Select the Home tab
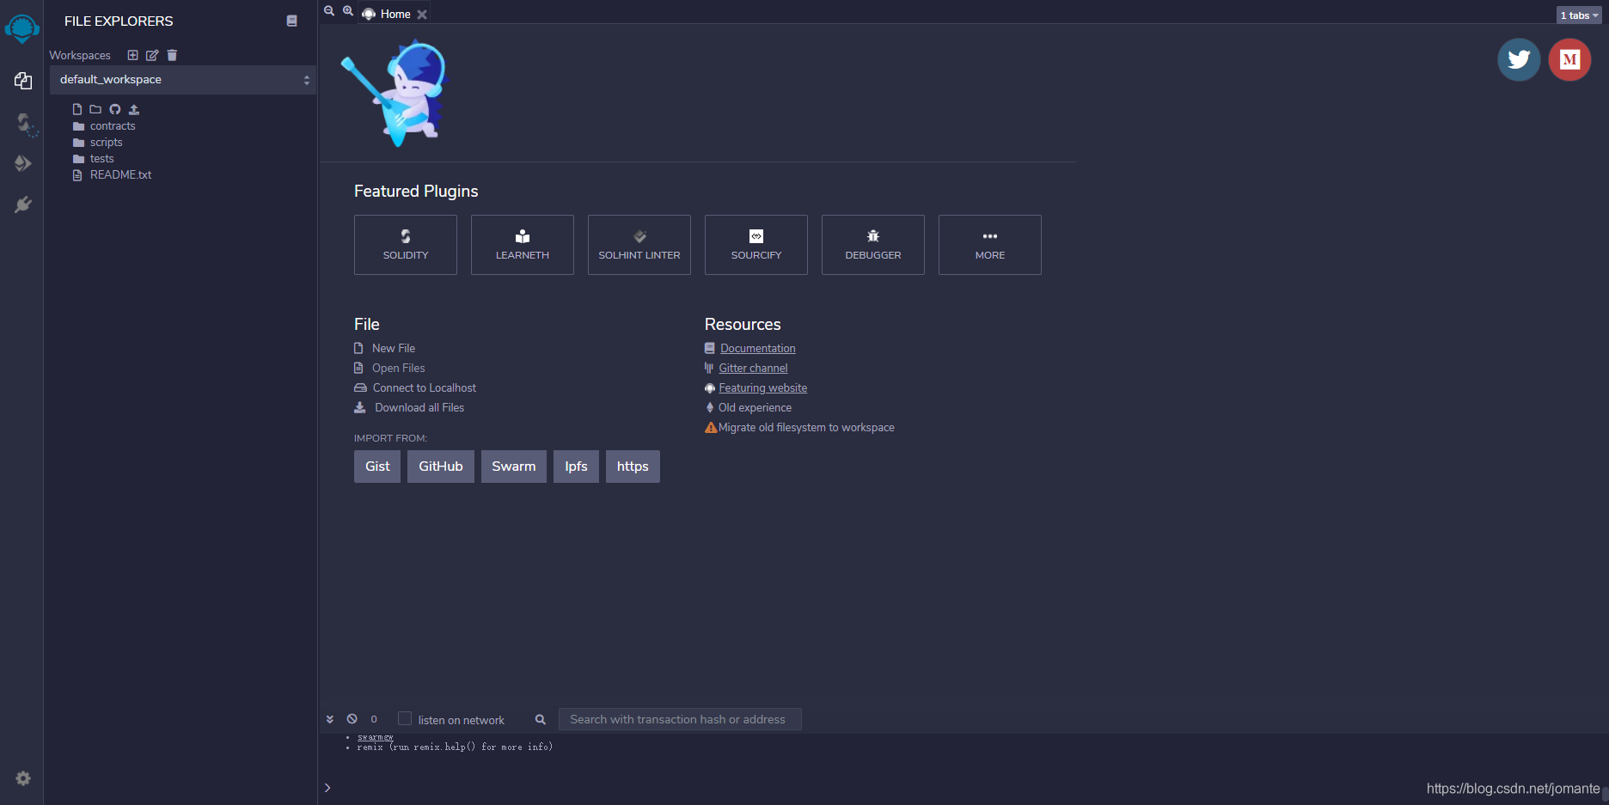This screenshot has height=805, width=1609. pos(395,15)
